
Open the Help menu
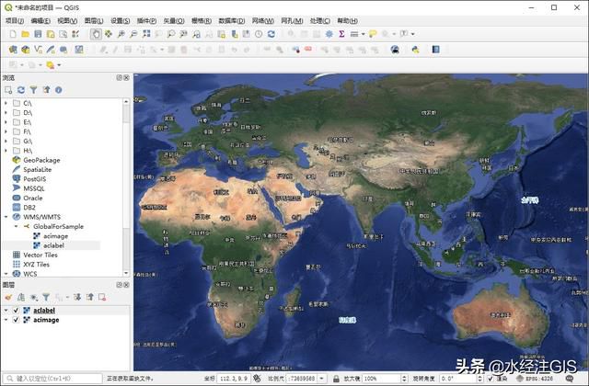347,20
